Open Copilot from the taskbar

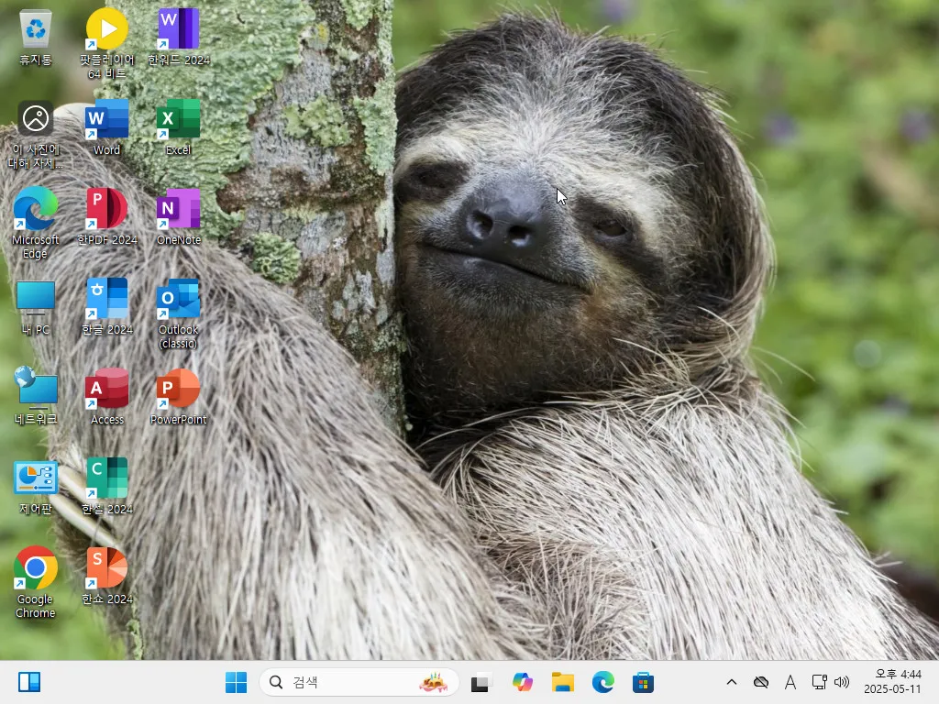[523, 682]
